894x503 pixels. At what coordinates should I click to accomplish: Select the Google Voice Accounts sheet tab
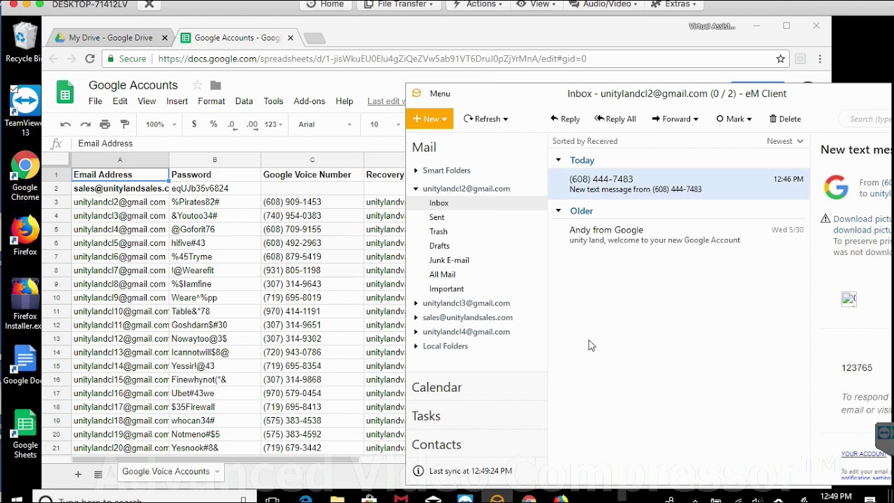[166, 472]
